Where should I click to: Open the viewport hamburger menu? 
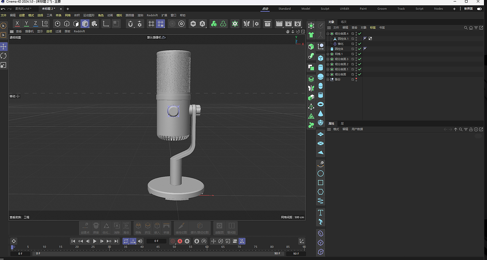click(x=12, y=32)
